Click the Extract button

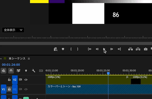pyautogui.click(x=138, y=49)
